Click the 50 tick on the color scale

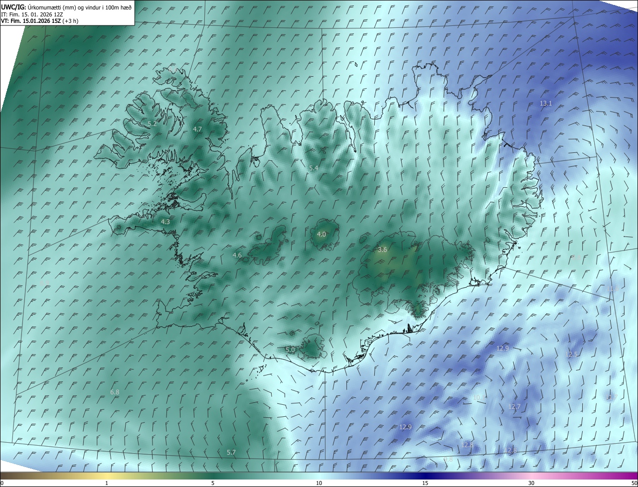tap(634, 483)
